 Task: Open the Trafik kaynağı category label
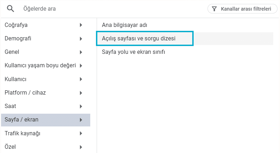point(22,134)
